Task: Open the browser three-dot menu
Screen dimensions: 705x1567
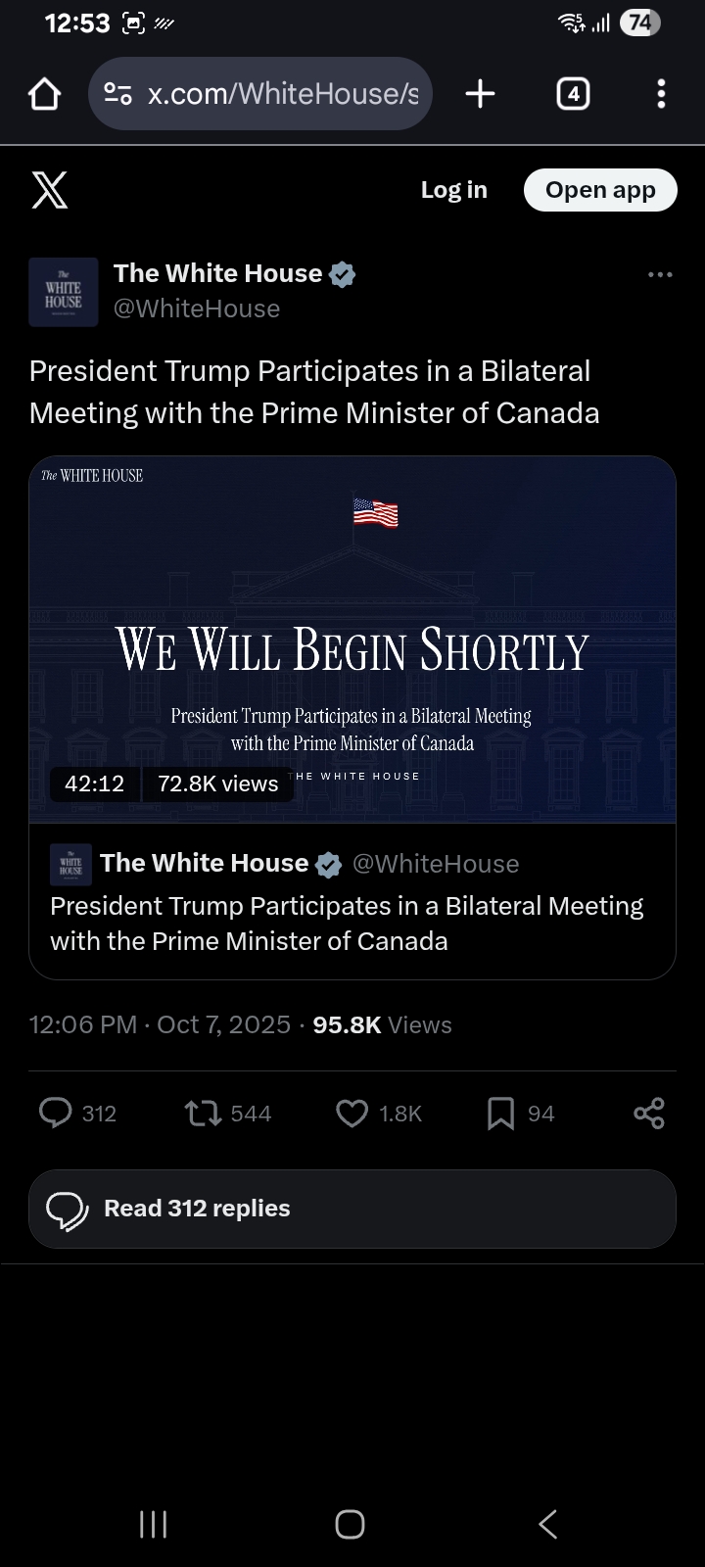Action: click(661, 94)
